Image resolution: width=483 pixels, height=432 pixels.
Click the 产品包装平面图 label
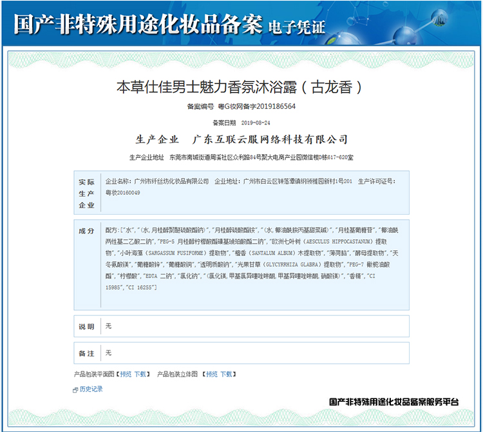[94, 374]
